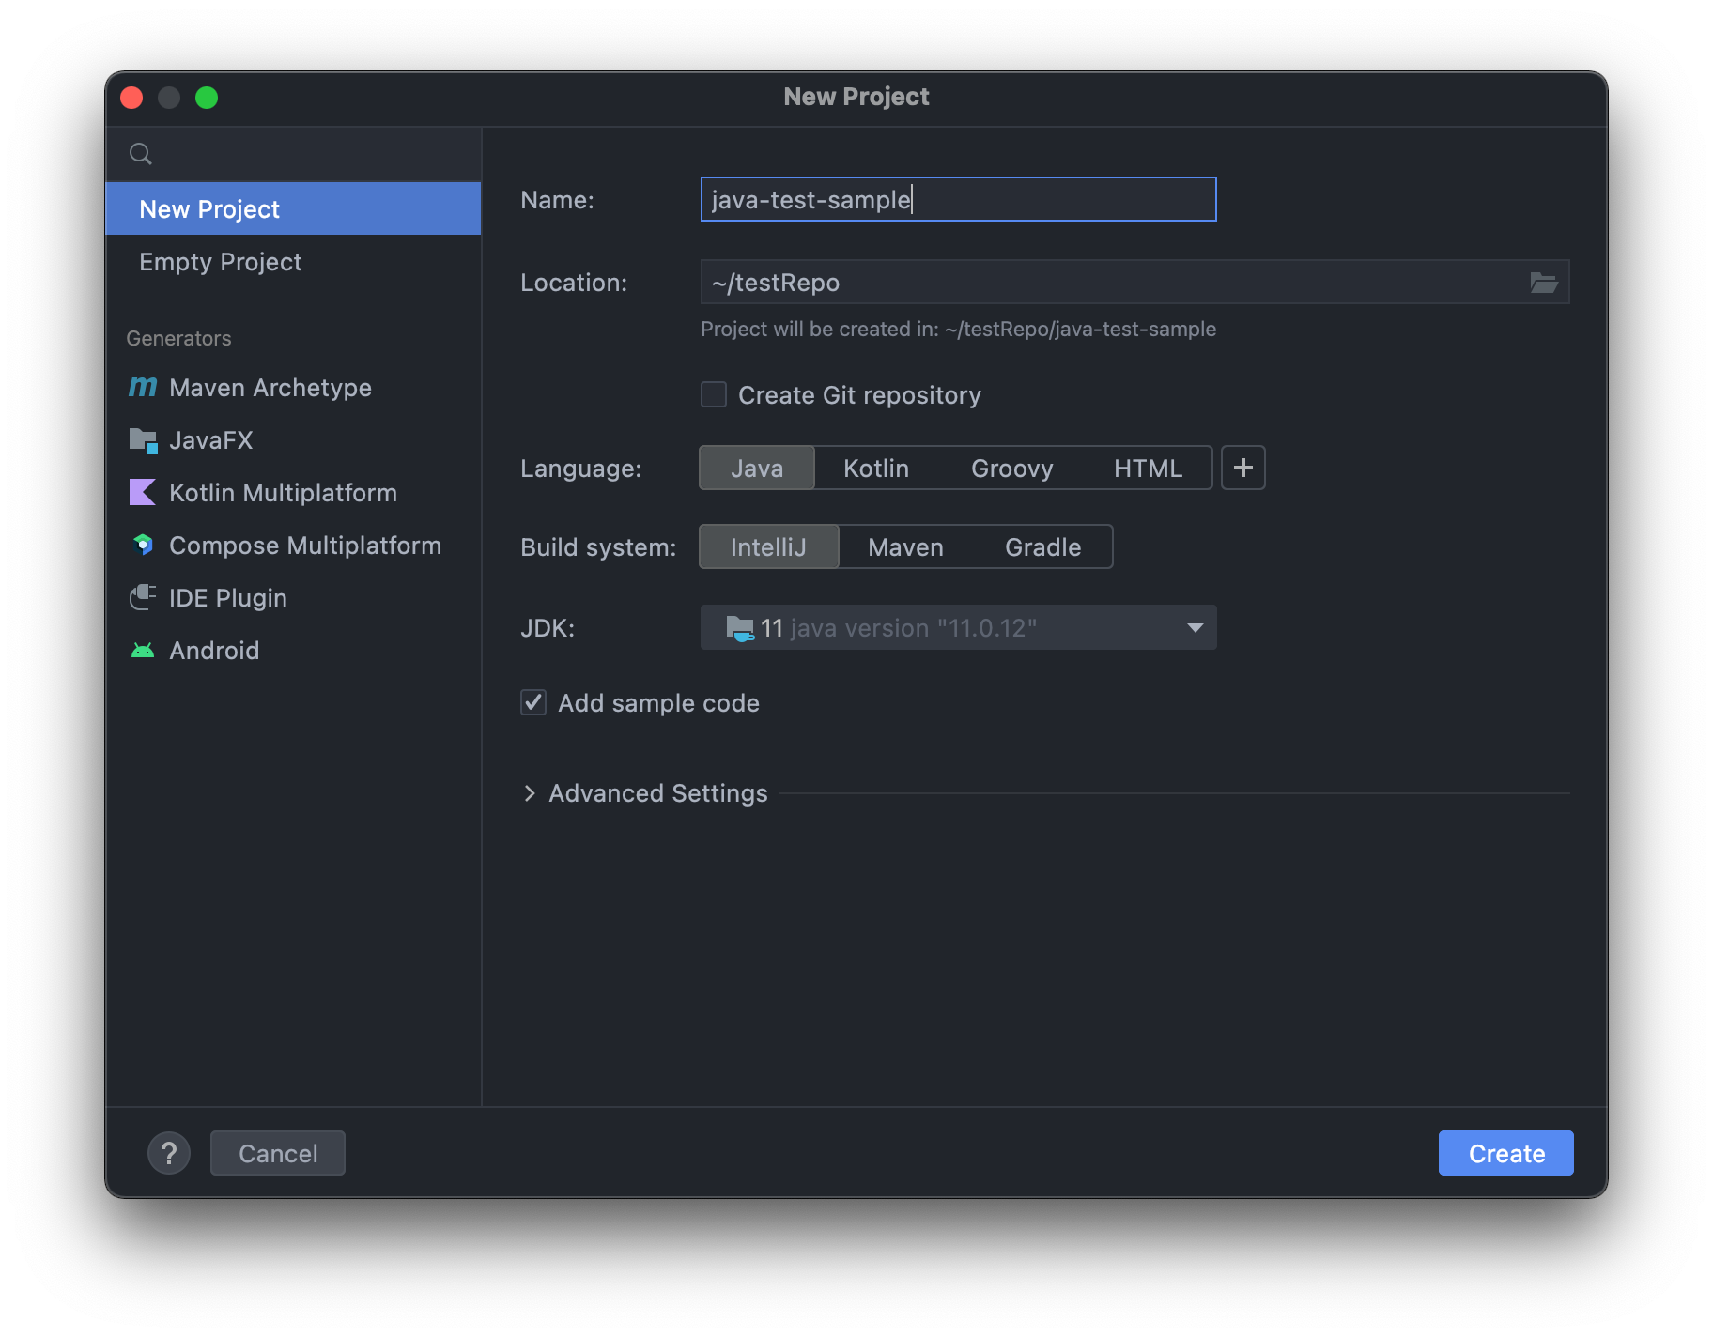This screenshot has height=1337, width=1713.
Task: Open the JDK dropdown arrow
Action: tap(1195, 627)
